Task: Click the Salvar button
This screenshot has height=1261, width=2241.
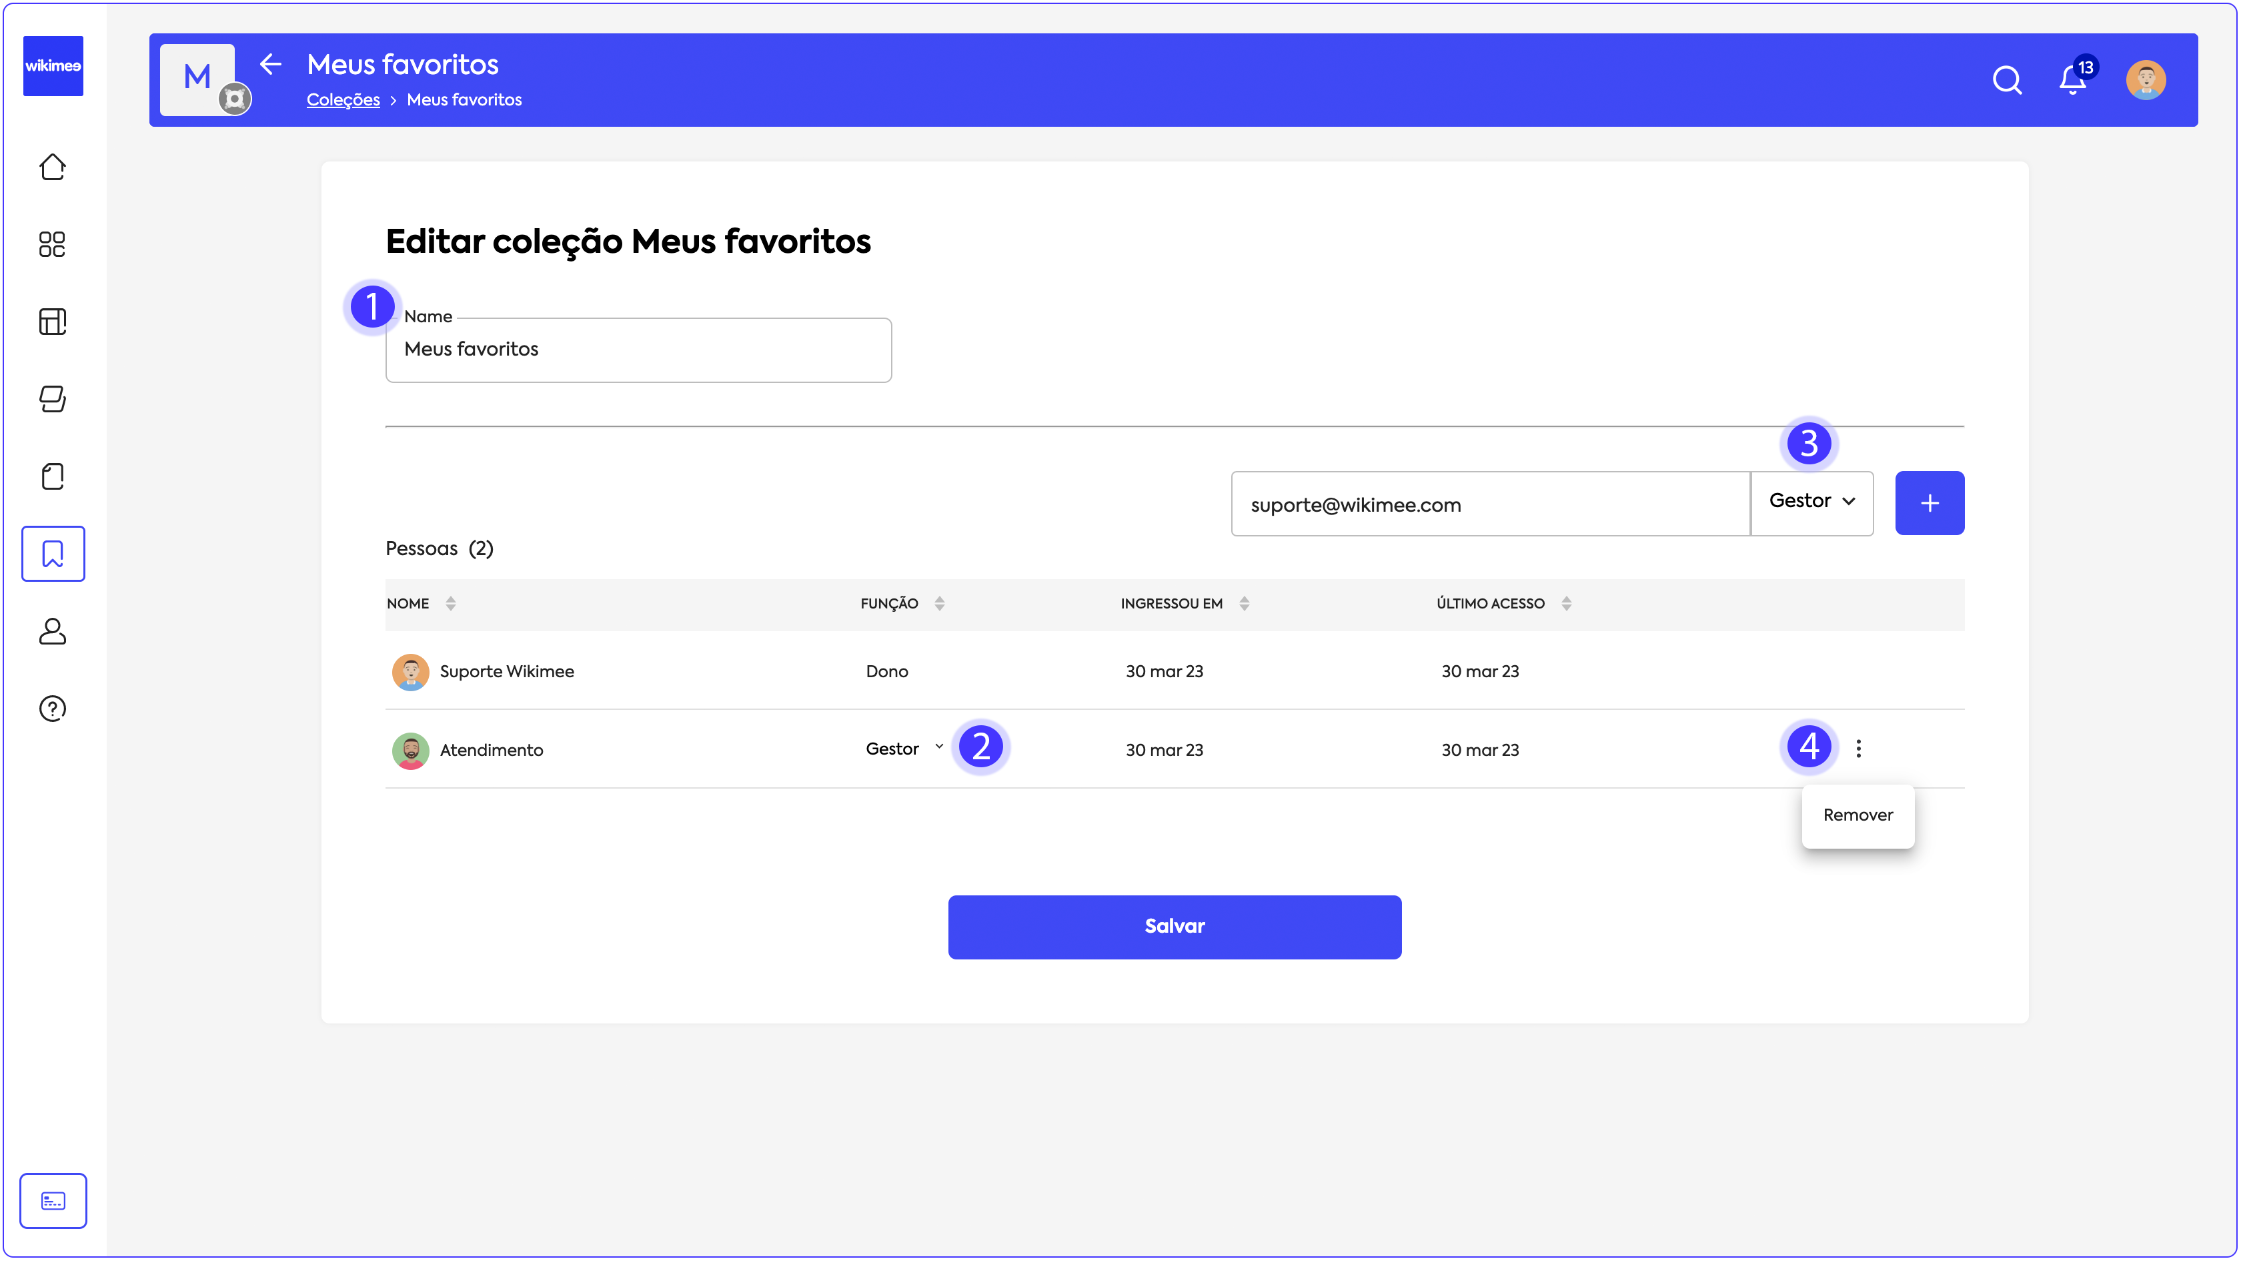Action: pos(1175,927)
